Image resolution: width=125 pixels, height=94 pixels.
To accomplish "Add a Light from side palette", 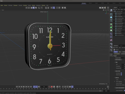I will 111,50.
